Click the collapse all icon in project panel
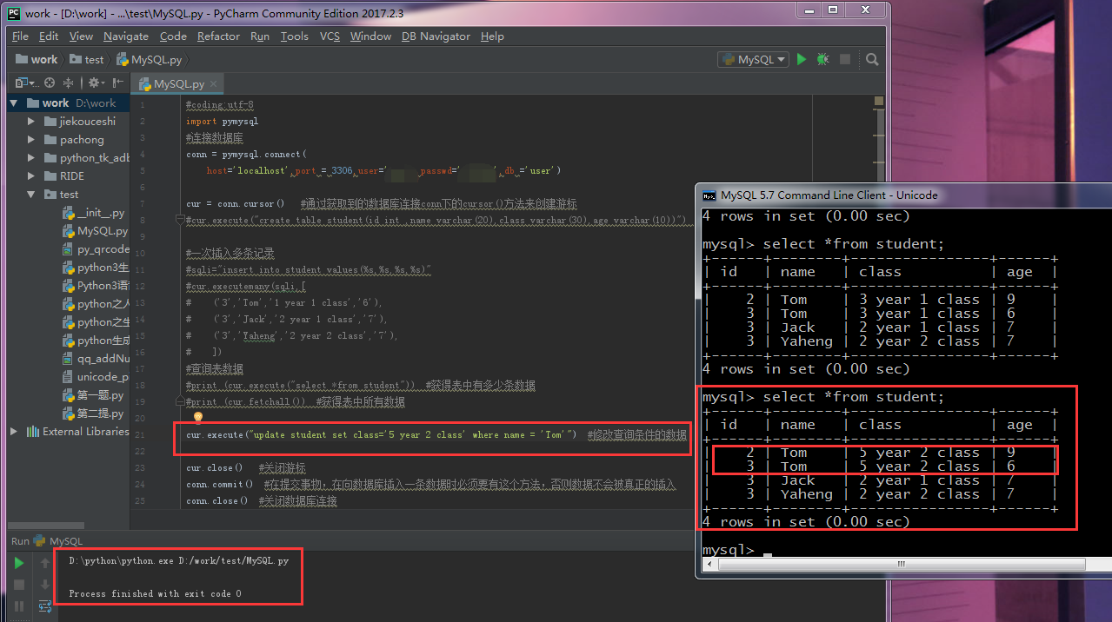Viewport: 1112px width, 622px height. pyautogui.click(x=69, y=83)
